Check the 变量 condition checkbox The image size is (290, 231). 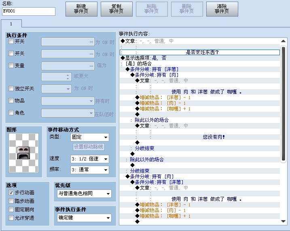tap(11, 65)
